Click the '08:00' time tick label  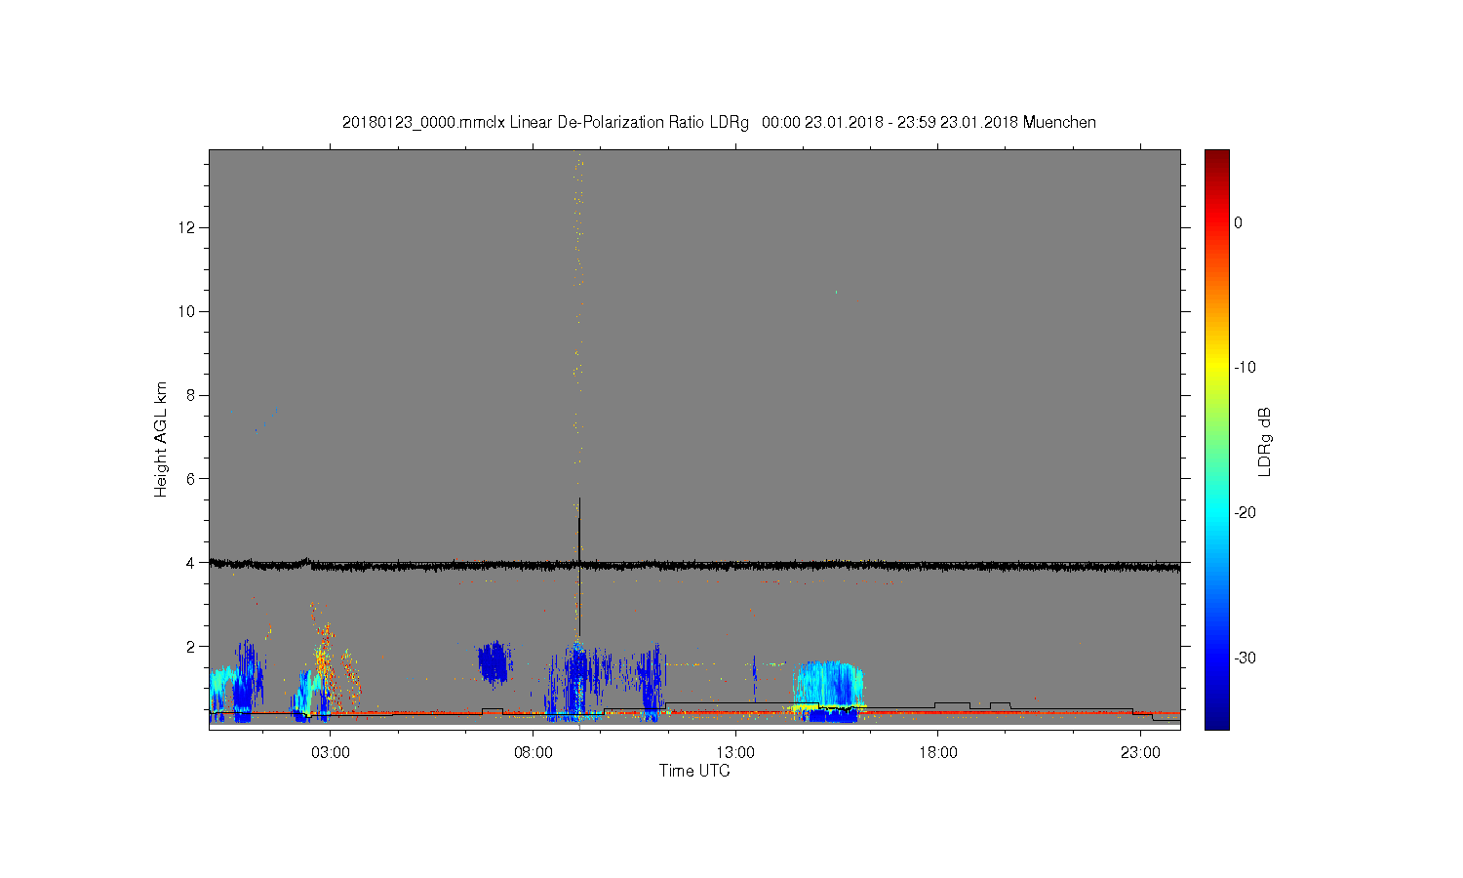tap(533, 753)
